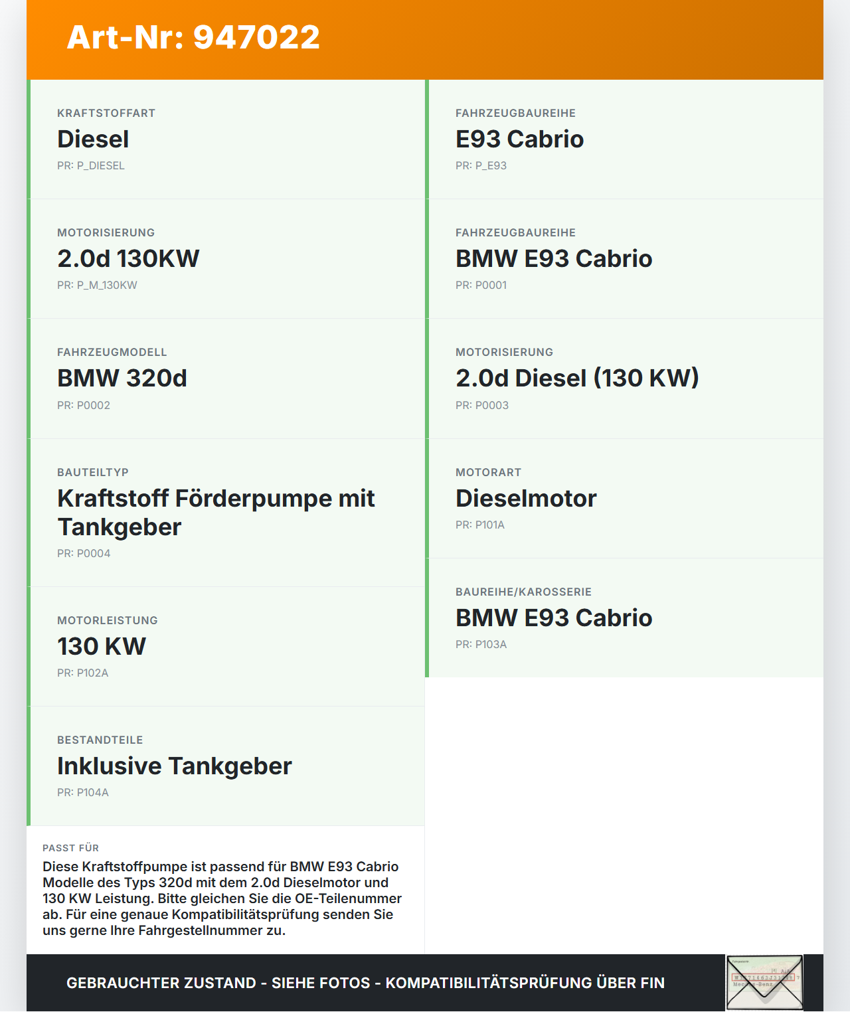Select 'BMW E93 Cabrio' above PR: P0001

554,258
